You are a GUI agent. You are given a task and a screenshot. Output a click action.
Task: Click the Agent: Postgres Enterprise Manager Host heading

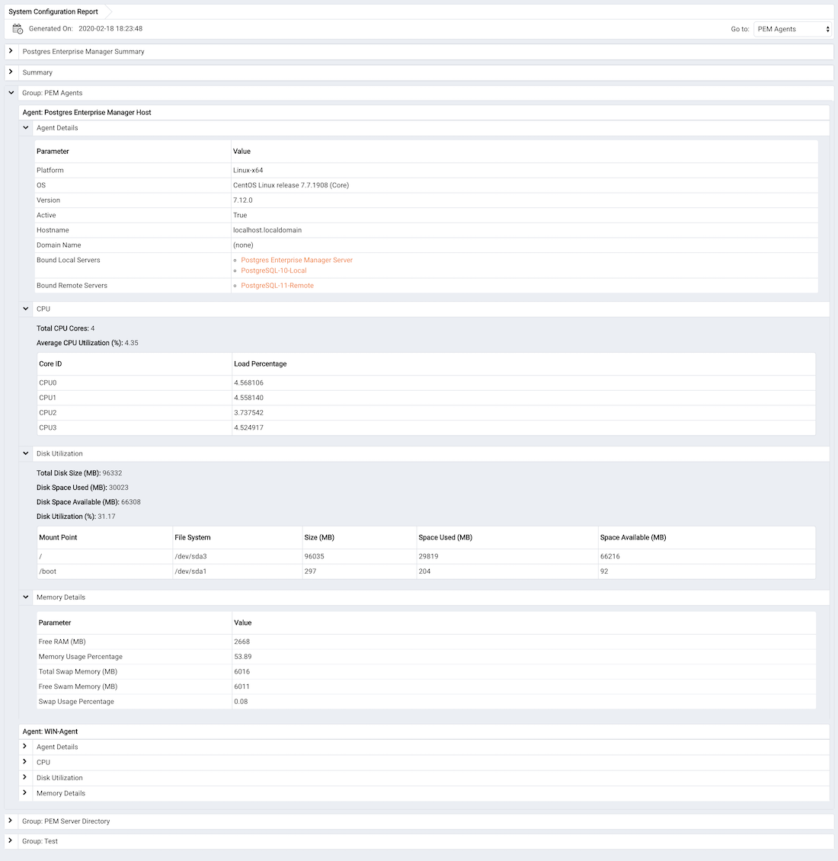pyautogui.click(x=87, y=113)
